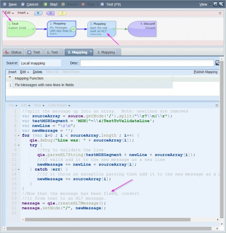Close the 3. Mapping tab
The image size is (226, 233).
118,52
